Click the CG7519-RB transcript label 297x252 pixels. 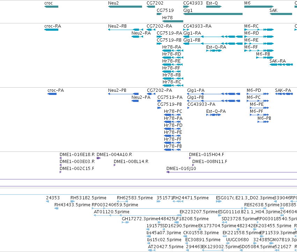point(169,40)
